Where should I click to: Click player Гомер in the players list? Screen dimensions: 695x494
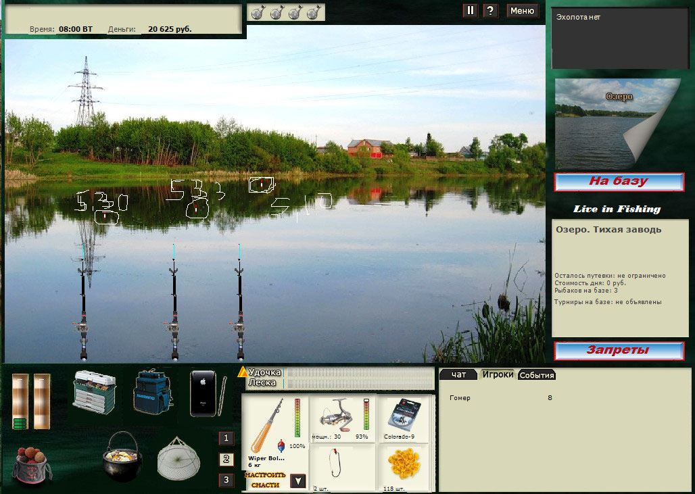coord(460,398)
